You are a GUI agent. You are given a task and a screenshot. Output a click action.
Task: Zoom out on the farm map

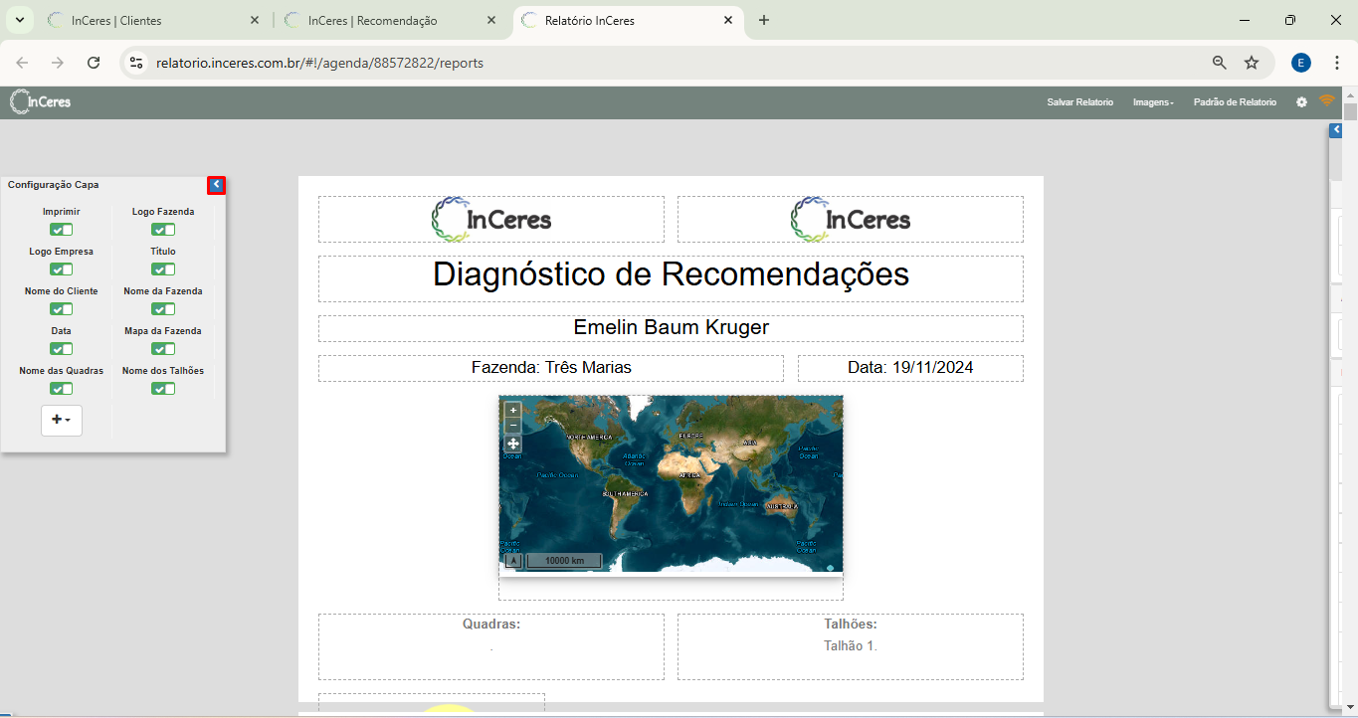click(x=513, y=426)
